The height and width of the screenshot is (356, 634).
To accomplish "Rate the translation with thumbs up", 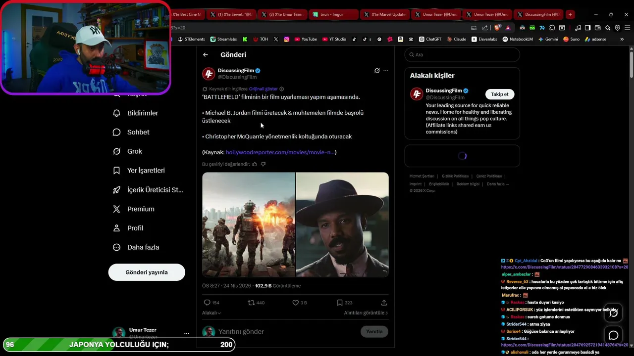I will coord(255,164).
